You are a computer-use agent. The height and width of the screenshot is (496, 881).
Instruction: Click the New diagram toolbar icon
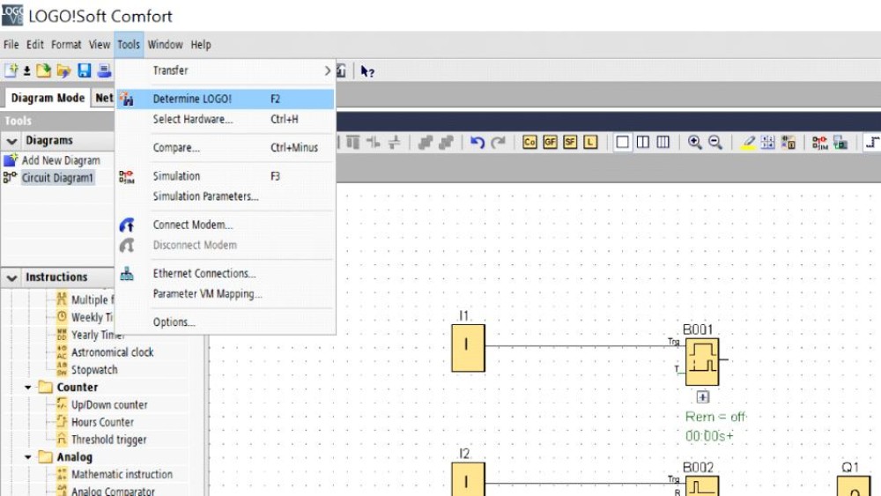11,70
